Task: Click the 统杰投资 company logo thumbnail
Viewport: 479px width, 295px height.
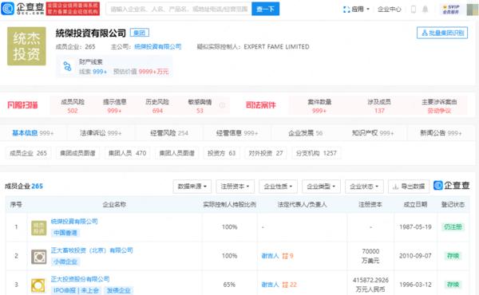Action: (26, 46)
